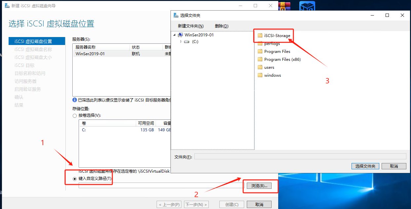Select the 目标名称和访问 wizard step
The height and width of the screenshot is (209, 411).
(30, 73)
